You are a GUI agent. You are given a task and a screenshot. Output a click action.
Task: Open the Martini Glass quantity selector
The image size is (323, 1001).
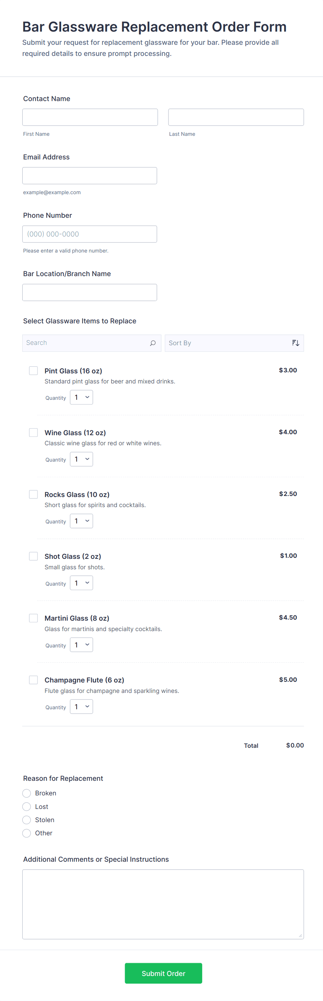click(x=81, y=645)
